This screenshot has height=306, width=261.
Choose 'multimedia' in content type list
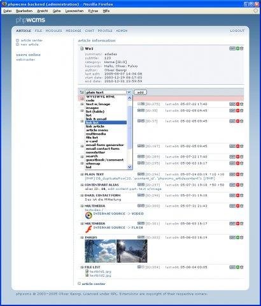[95, 134]
